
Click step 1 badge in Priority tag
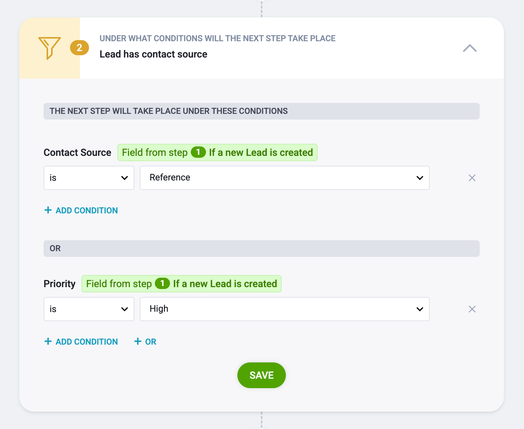click(162, 283)
